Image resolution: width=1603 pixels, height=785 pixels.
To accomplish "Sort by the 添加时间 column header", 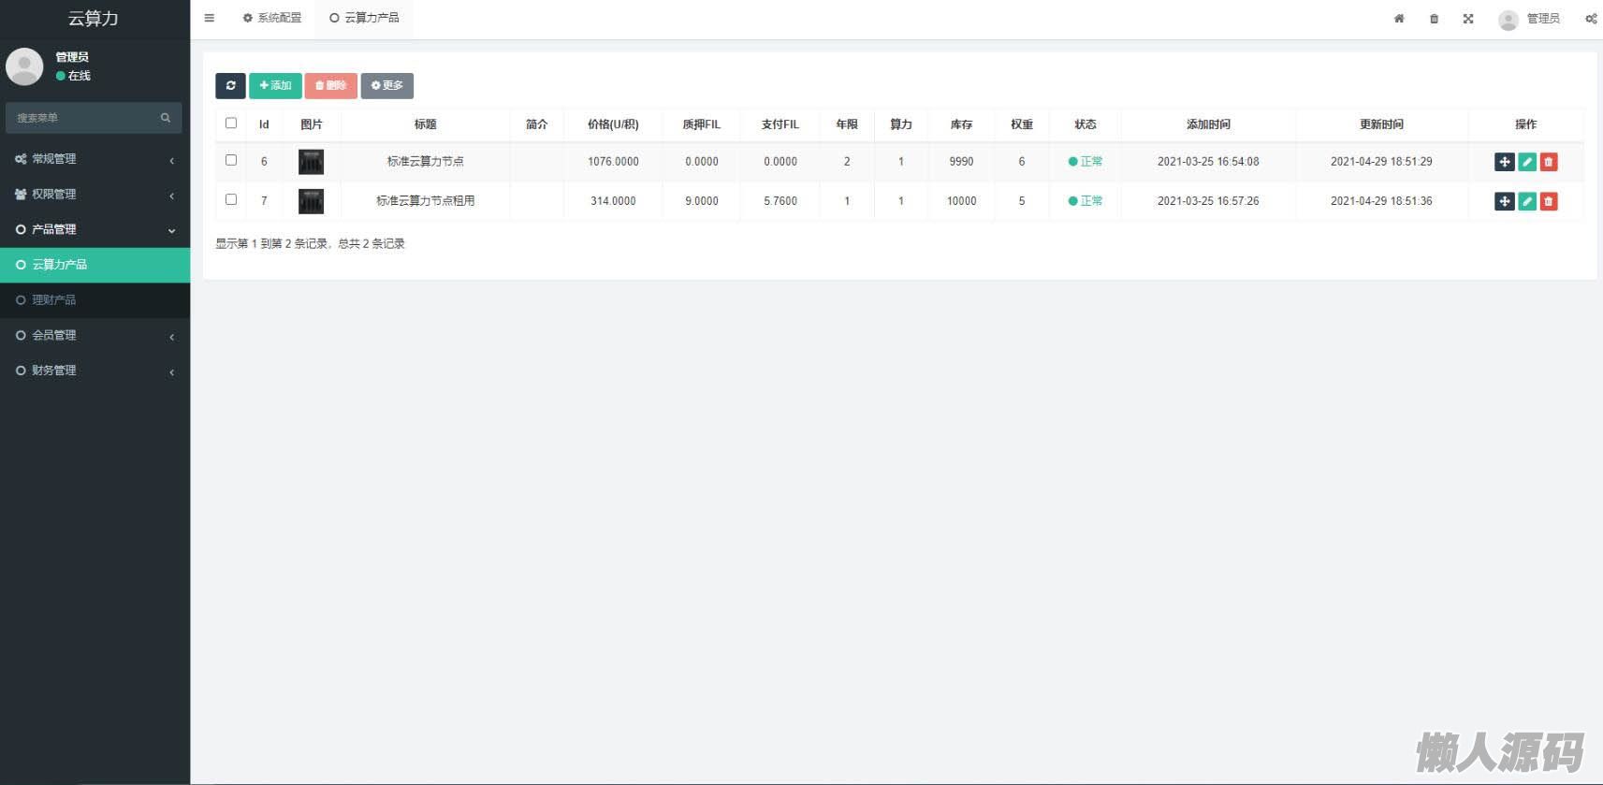I will point(1208,124).
